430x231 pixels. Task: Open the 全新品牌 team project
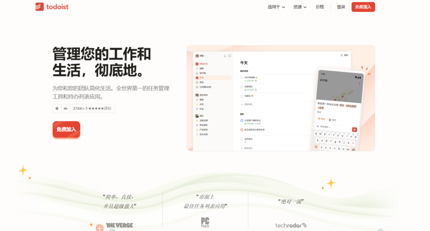[x=204, y=120]
